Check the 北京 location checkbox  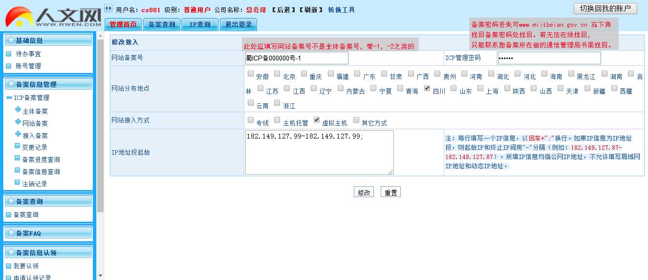coord(277,74)
